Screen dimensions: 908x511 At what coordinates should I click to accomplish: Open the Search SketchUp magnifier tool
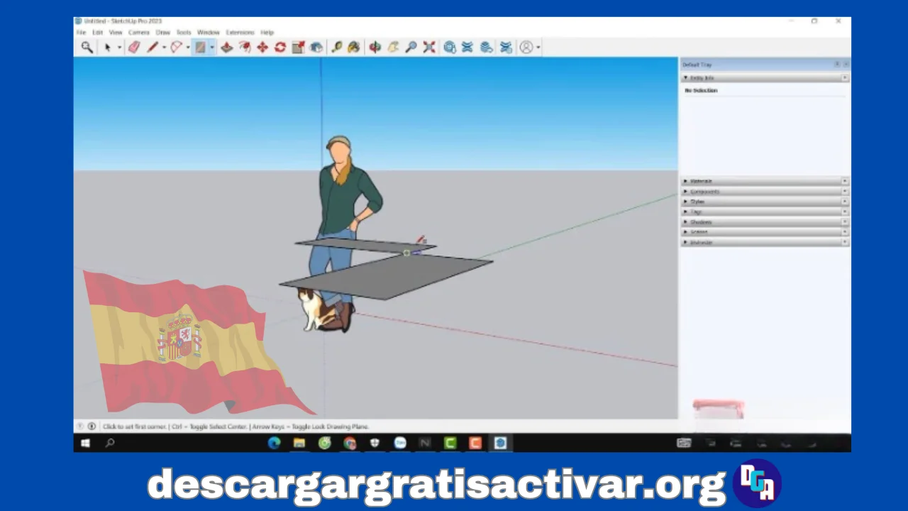[87, 48]
